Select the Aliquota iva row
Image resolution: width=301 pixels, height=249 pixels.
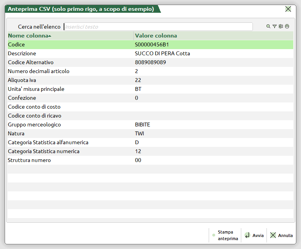click(150, 80)
